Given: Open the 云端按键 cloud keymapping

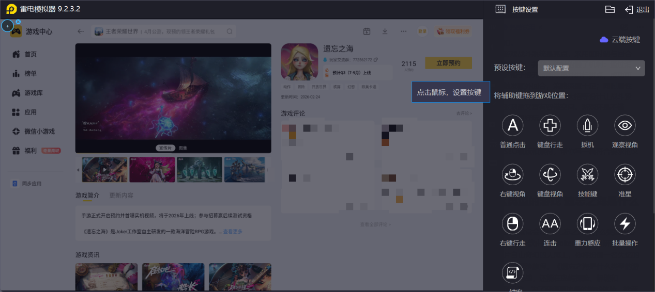Looking at the screenshot, I should click(x=620, y=40).
